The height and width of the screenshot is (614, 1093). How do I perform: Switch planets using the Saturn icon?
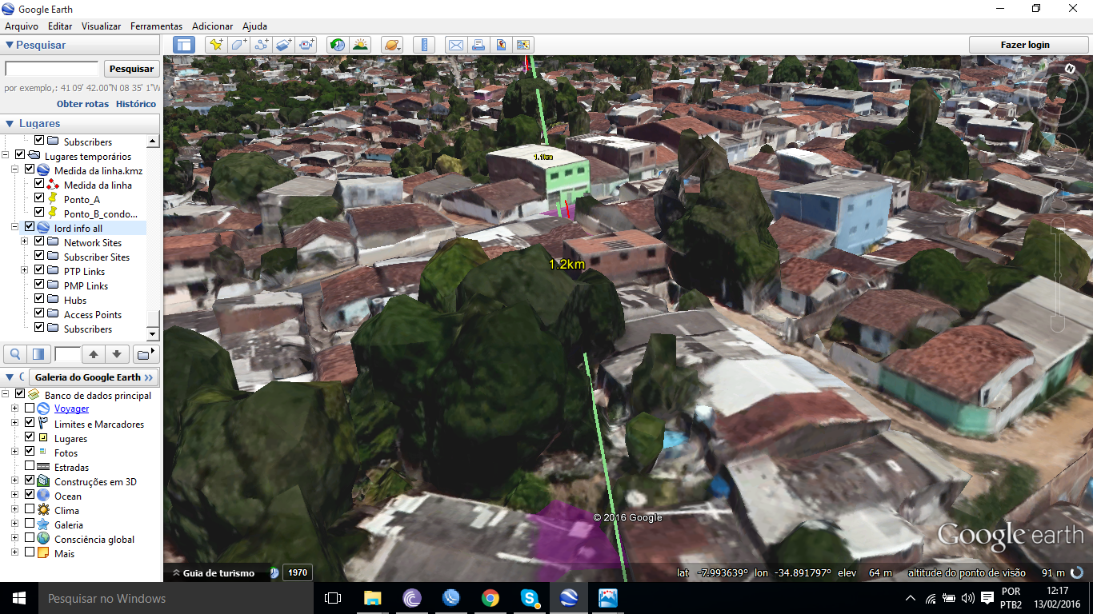pyautogui.click(x=392, y=45)
